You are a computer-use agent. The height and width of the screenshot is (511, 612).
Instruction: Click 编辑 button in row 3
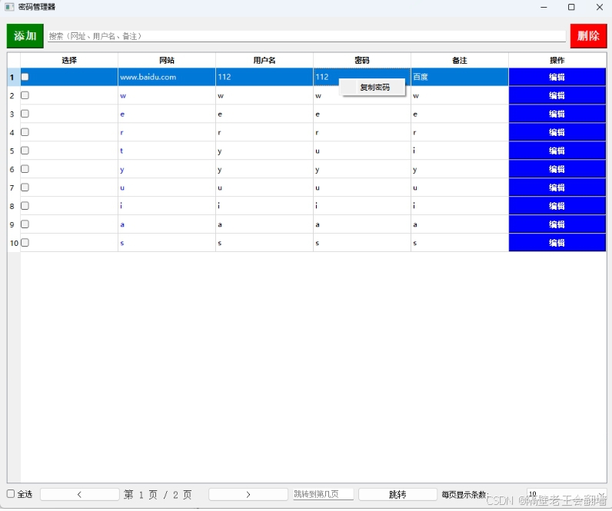coord(557,114)
